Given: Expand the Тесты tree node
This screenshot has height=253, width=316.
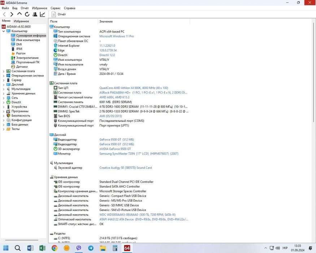Looking at the screenshot, I should pyautogui.click(x=3, y=129).
